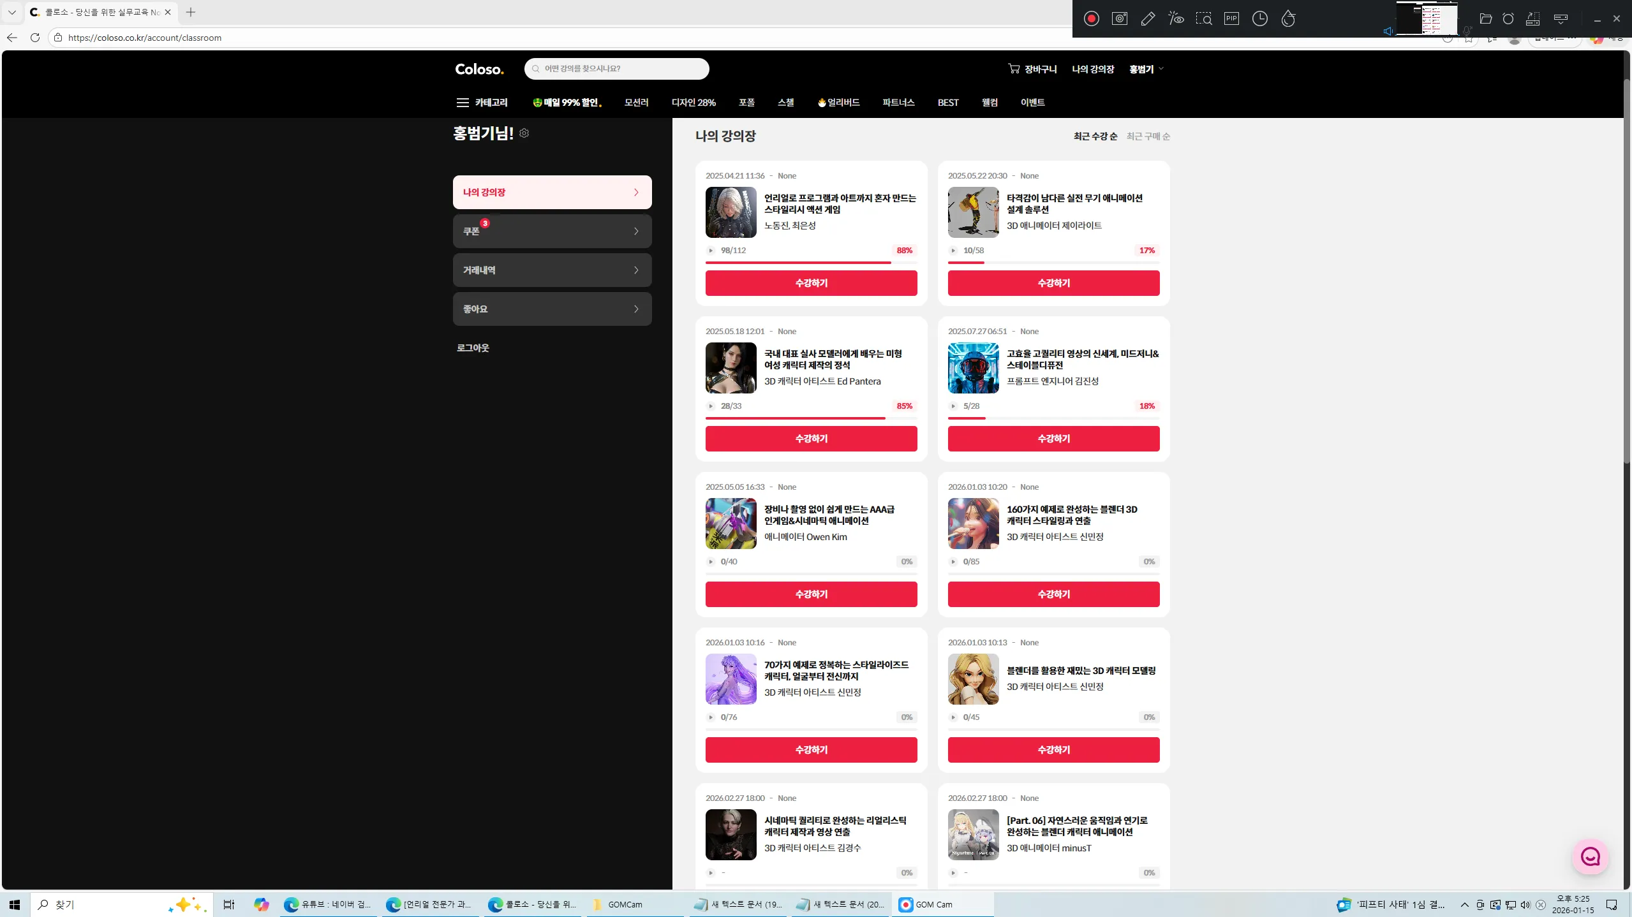
Task: Sort courses by 최근 구매 순
Action: pos(1148,136)
